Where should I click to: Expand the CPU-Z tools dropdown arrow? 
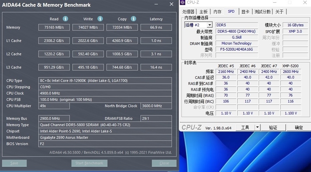pos(257,127)
